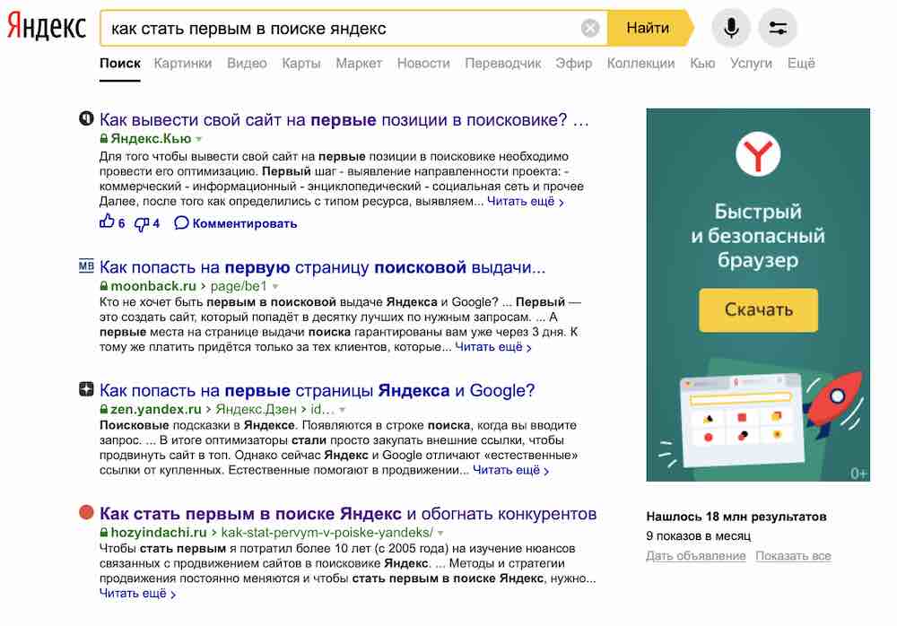
Task: Click the comment bubble icon beside Комментировать
Action: pos(181,222)
